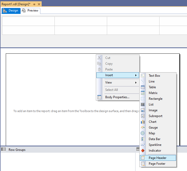Click the Column Groups panel icon
Viewport: 187px width, 171px height.
click(x=138, y=149)
